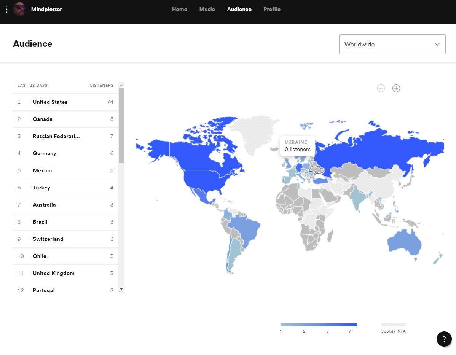
Task: Click the chevron in Worldwide selector
Action: pyautogui.click(x=437, y=44)
